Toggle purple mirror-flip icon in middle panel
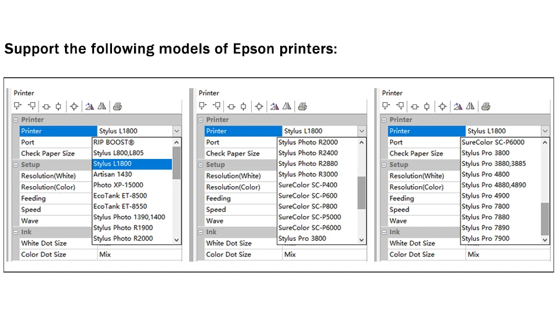The height and width of the screenshot is (319, 557). pyautogui.click(x=274, y=106)
